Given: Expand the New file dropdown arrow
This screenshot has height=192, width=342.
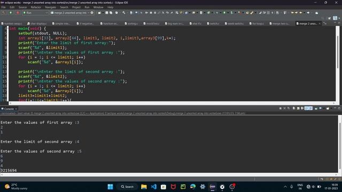Looking at the screenshot, I should tap(103, 13).
